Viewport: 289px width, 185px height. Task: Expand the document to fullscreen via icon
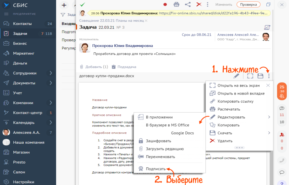point(250,76)
